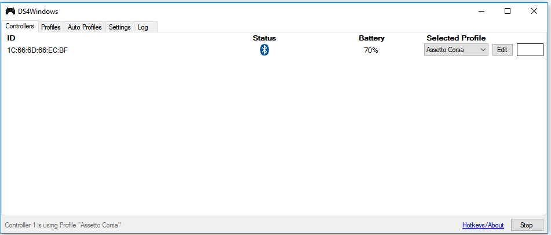Click the ID column header
Screen dimensions: 551x235
coord(11,38)
